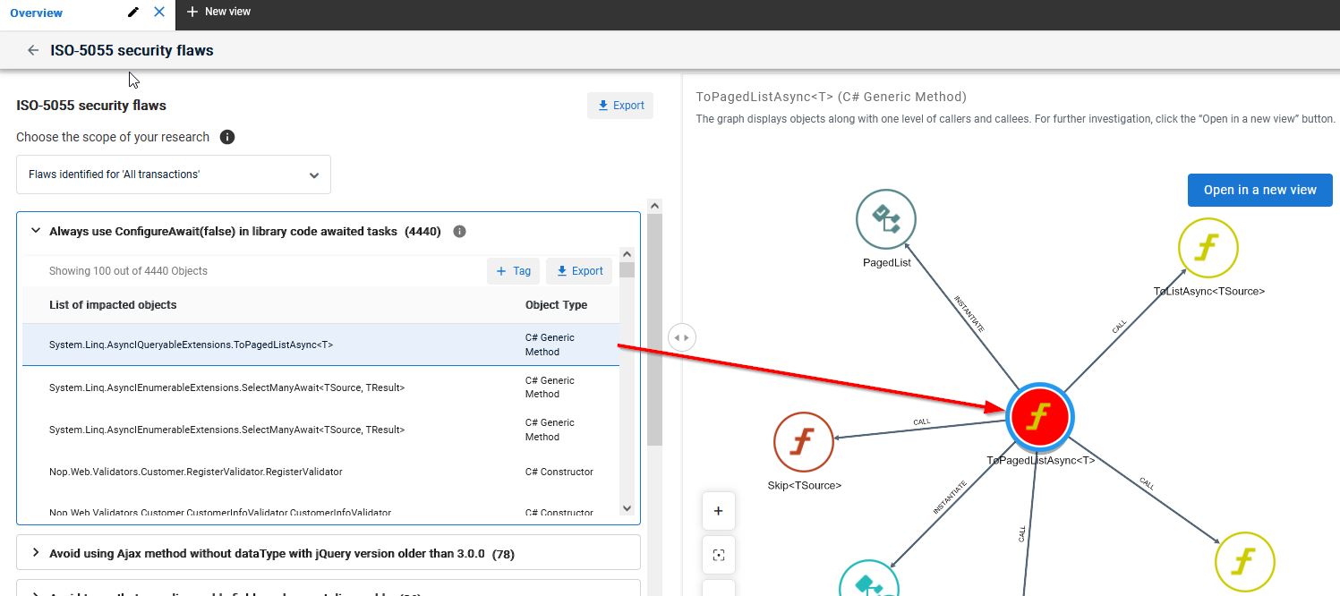Viewport: 1340px width, 596px height.
Task: Export the impacted objects list
Action: [x=578, y=271]
